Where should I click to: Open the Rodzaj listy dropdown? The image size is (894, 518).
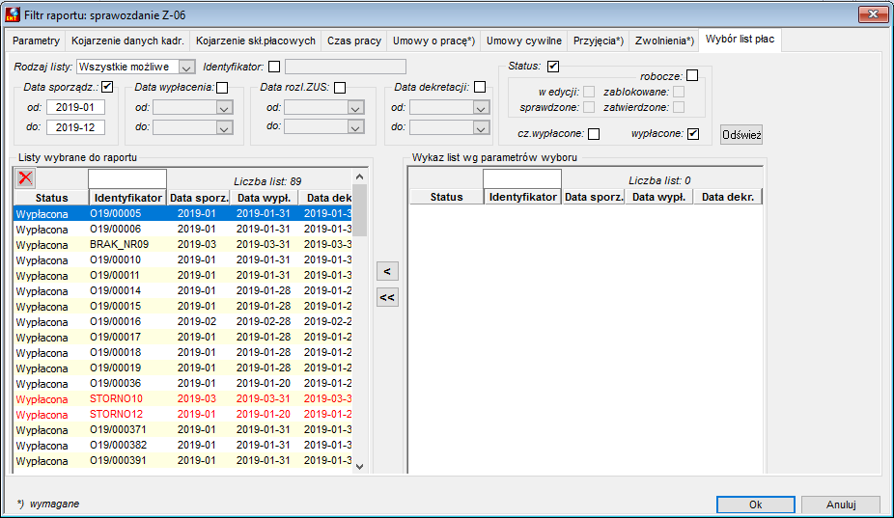pyautogui.click(x=186, y=68)
